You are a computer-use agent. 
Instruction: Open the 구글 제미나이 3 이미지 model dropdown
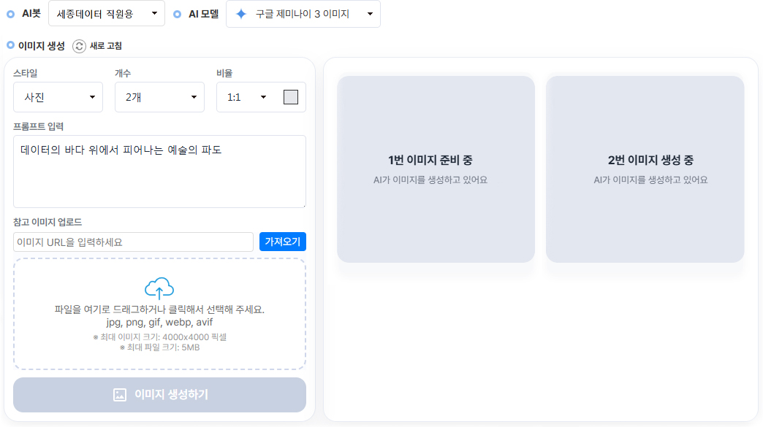tap(303, 14)
